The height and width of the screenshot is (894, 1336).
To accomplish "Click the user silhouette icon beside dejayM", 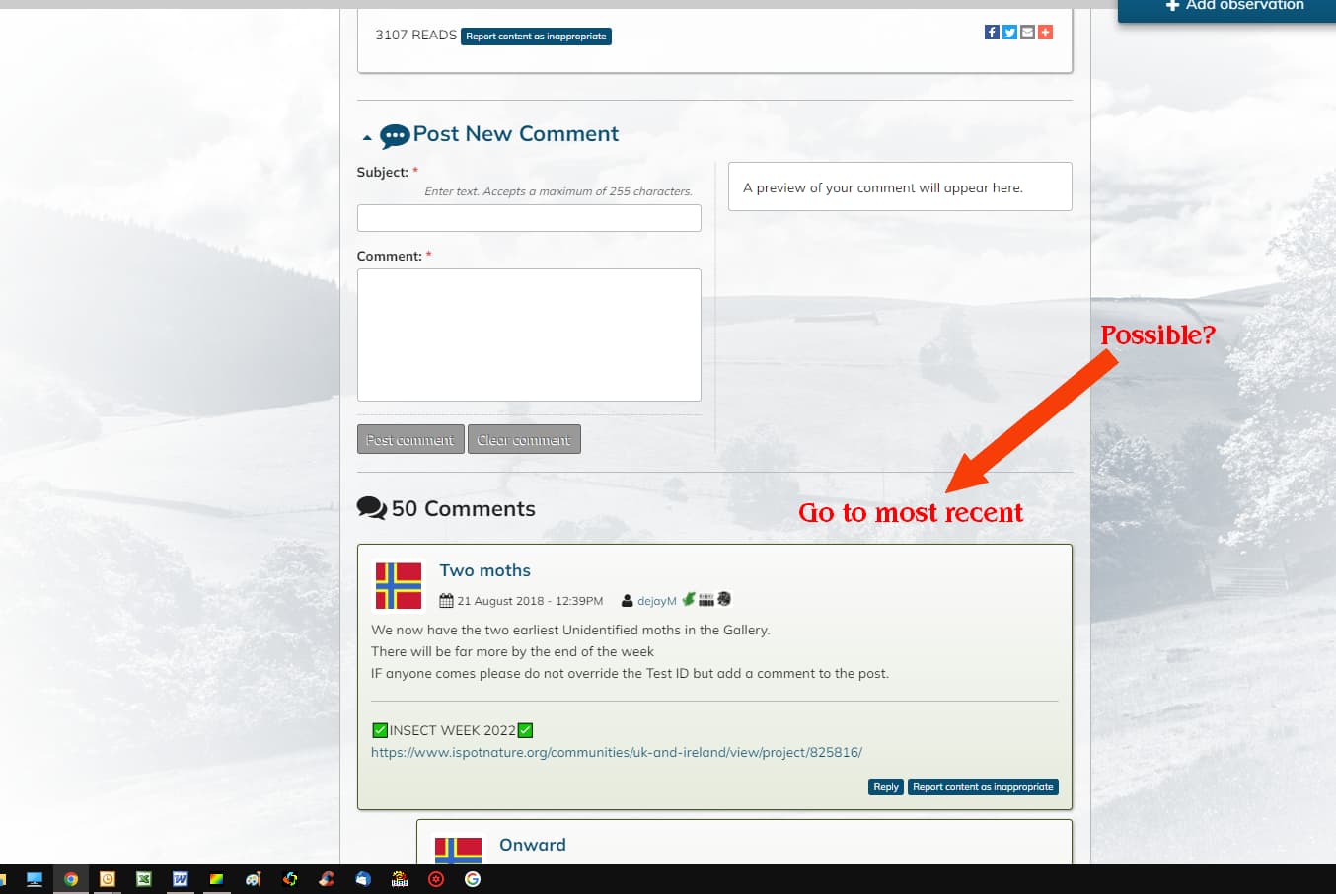I will (627, 600).
